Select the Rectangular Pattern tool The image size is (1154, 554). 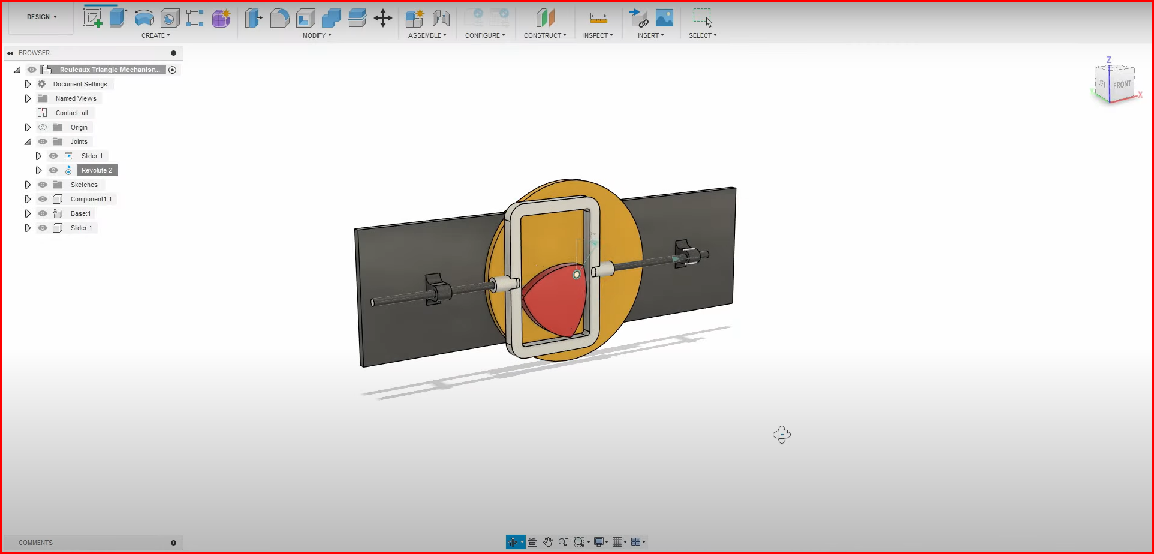[x=195, y=18]
